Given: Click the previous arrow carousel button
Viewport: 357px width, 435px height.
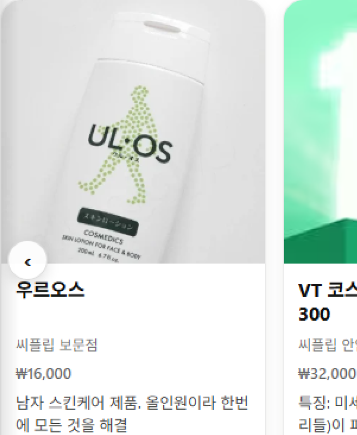Looking at the screenshot, I should (27, 260).
